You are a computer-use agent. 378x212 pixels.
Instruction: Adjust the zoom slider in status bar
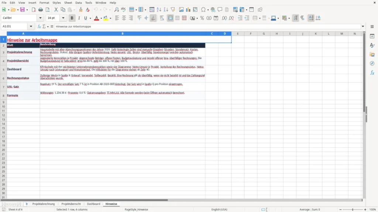(x=353, y=209)
